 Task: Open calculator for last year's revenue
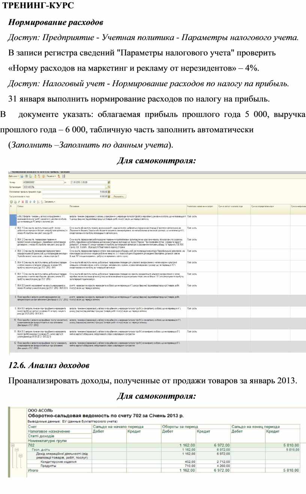click(109, 196)
